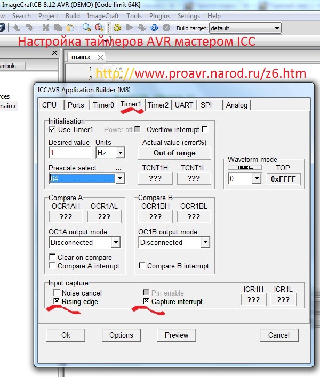
Task: Open the Project menu
Action: point(48,16)
